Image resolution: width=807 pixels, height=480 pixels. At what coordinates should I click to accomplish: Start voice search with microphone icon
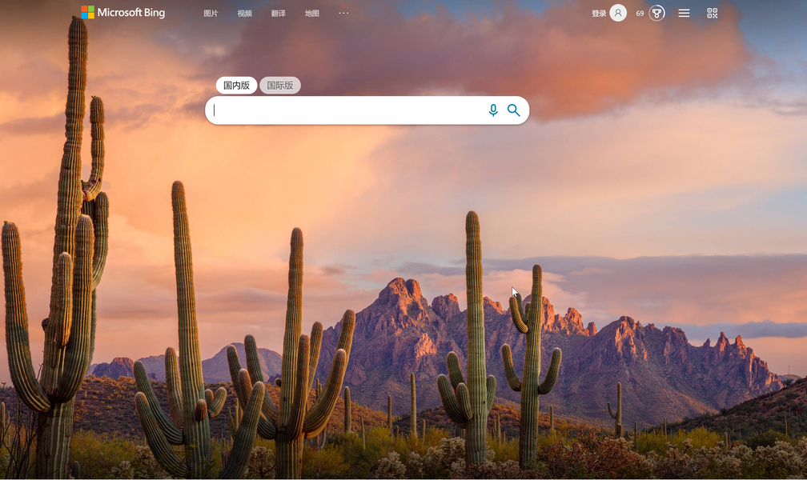(x=493, y=110)
